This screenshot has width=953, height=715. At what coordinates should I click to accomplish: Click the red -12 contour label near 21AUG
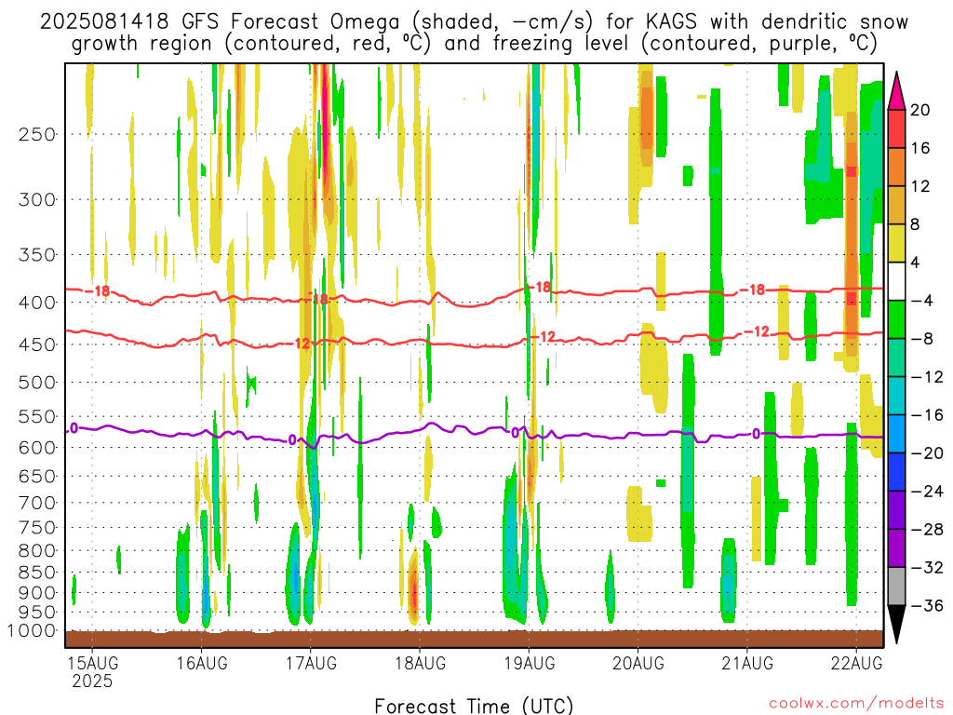click(x=757, y=332)
